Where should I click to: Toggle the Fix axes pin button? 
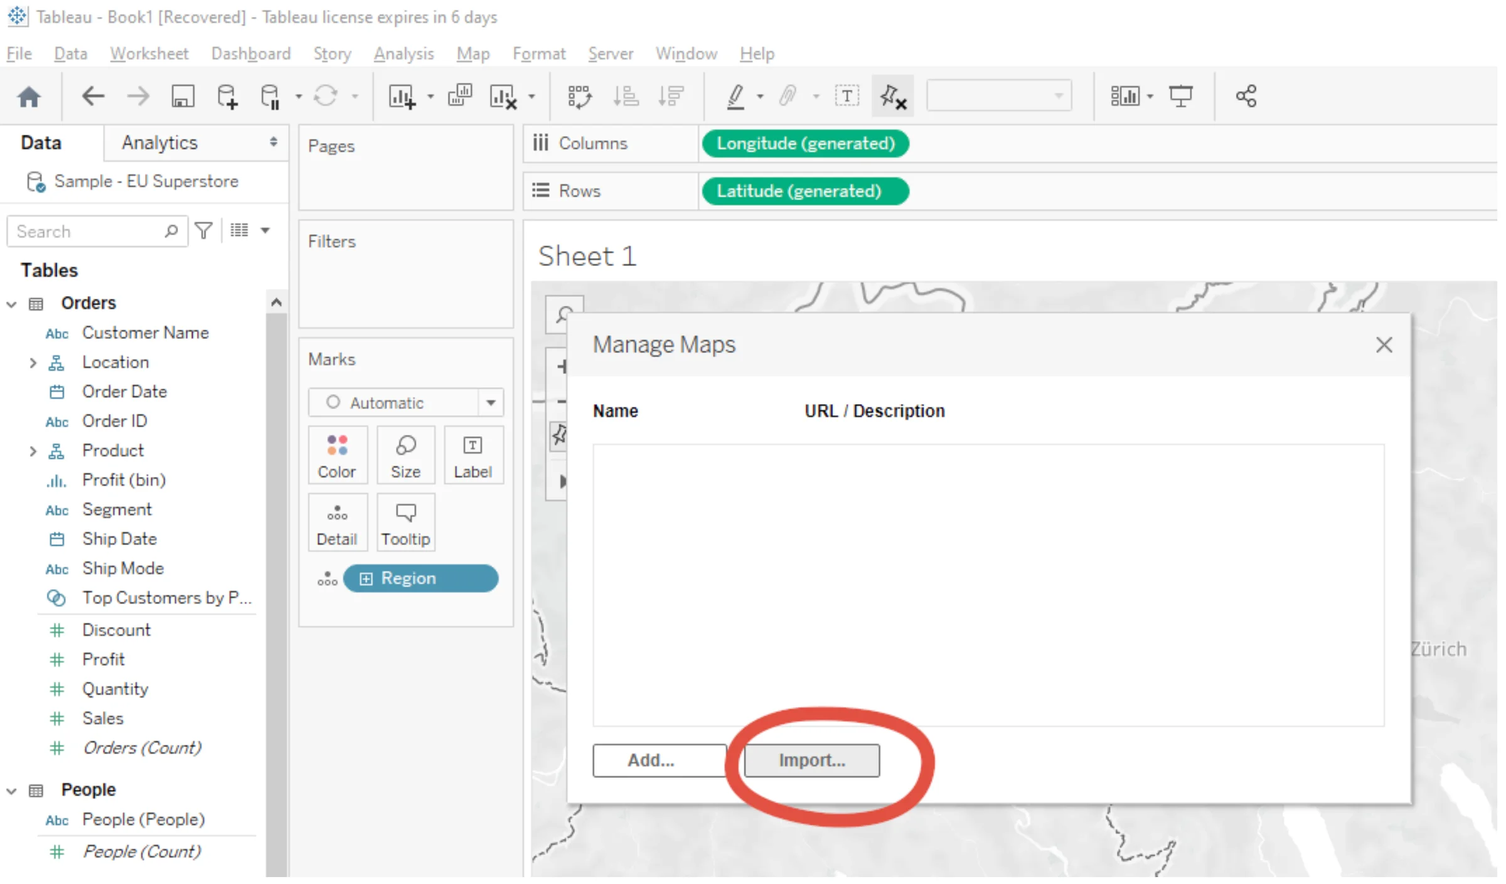tap(892, 97)
